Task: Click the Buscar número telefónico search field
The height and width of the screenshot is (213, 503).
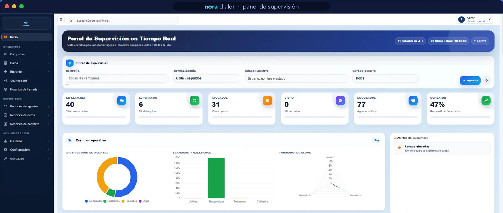Action: point(124,21)
